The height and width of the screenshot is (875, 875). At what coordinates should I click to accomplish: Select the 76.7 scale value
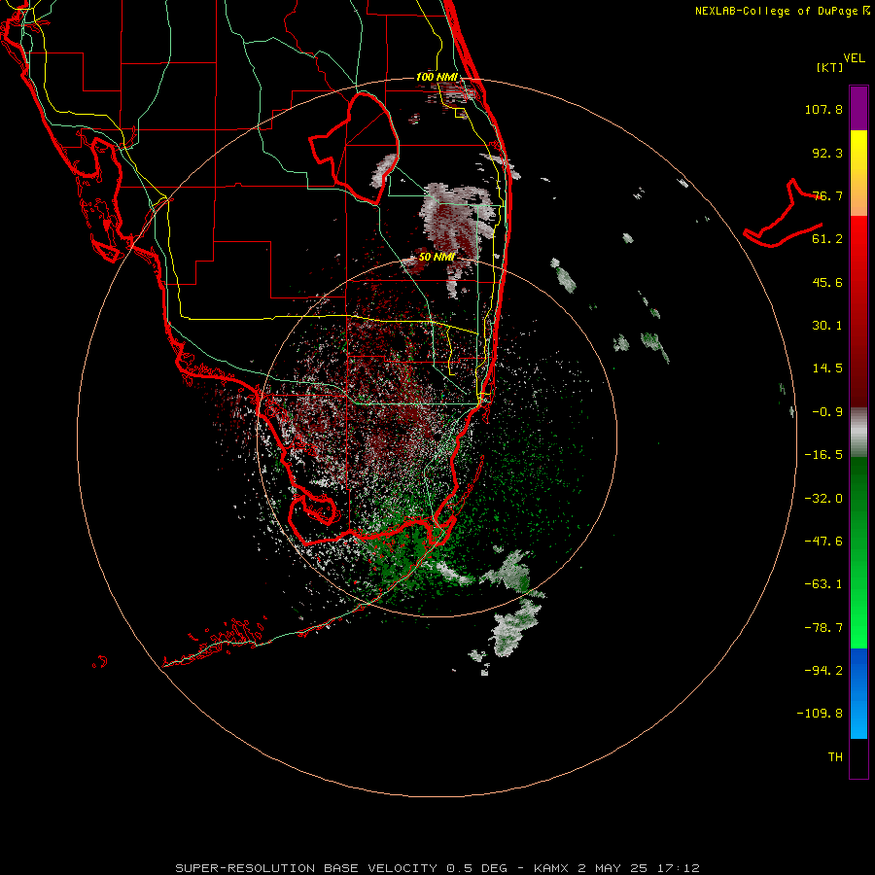[x=827, y=195]
